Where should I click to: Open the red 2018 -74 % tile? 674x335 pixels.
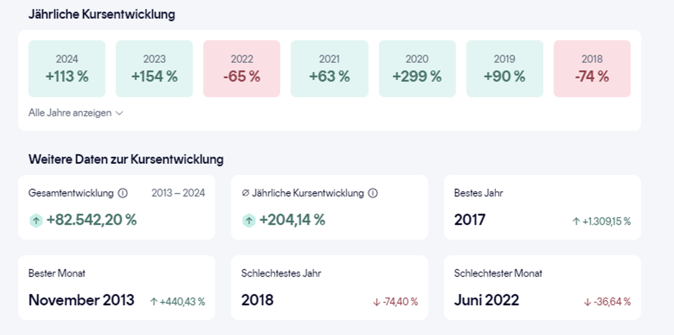tap(592, 68)
